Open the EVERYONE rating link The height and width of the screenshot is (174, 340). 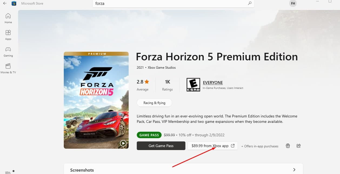[213, 83]
